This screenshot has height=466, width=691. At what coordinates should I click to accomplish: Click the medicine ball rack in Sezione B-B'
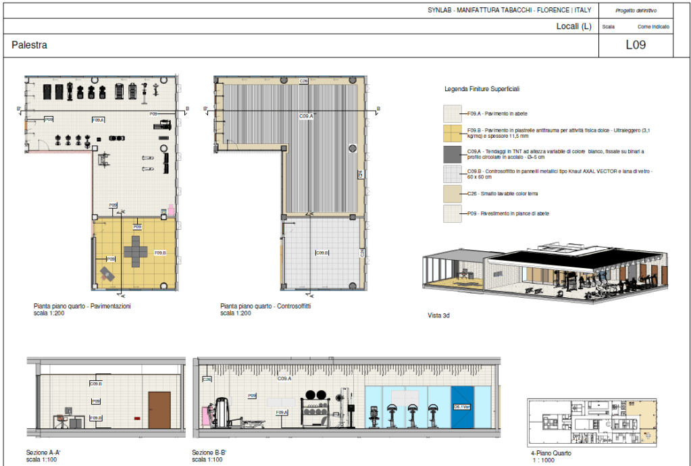315,408
